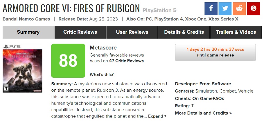This screenshot has width=264, height=121.
Task: Open More Details and Credits link
Action: [203, 113]
